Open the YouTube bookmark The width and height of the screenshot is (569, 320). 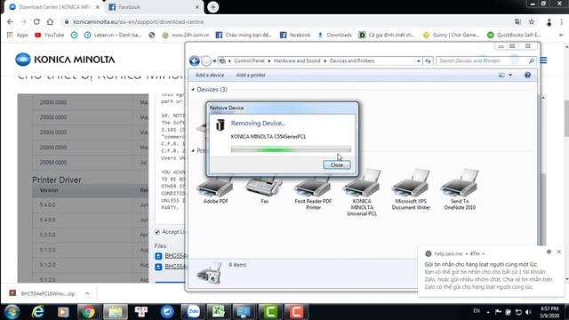click(x=50, y=35)
